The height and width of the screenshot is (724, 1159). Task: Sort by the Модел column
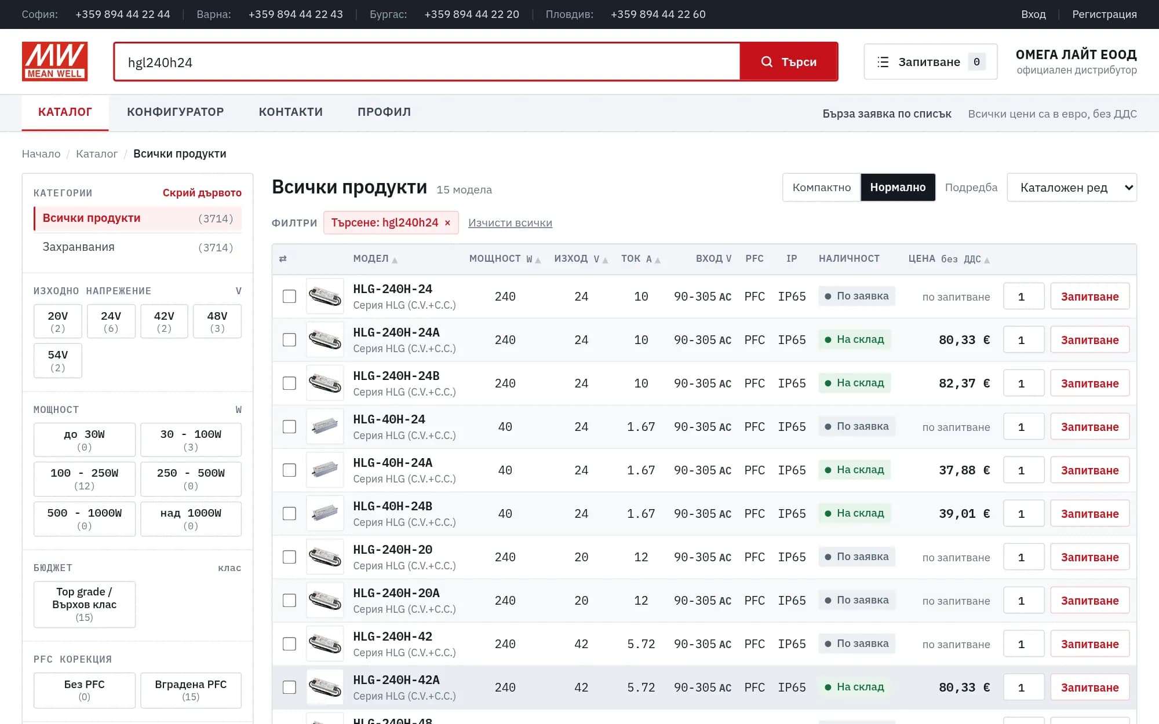(x=376, y=259)
